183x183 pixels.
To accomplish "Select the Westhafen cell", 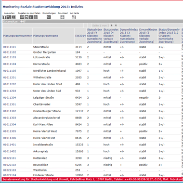I will [40, 170].
